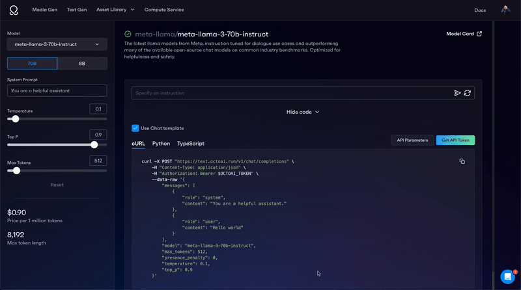Switch to the Python tab
This screenshot has height=290, width=521.
[x=161, y=143]
